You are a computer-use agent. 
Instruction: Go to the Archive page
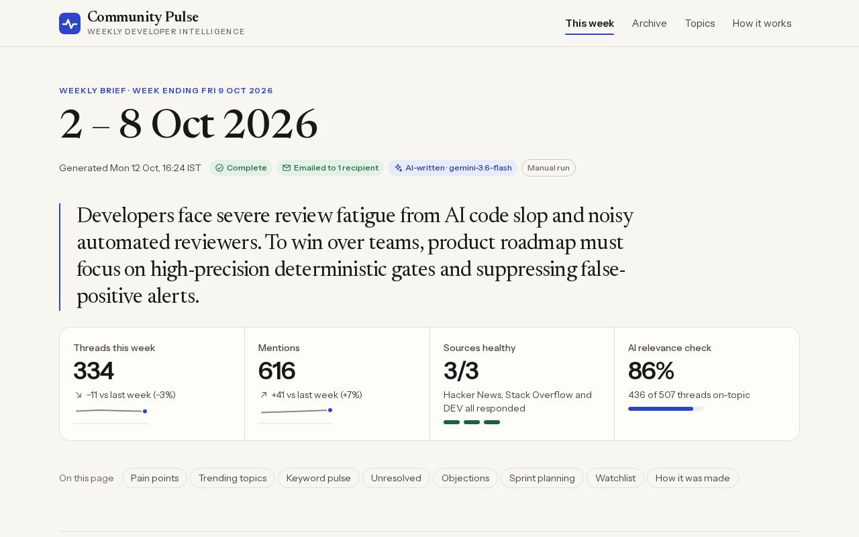pyautogui.click(x=649, y=23)
